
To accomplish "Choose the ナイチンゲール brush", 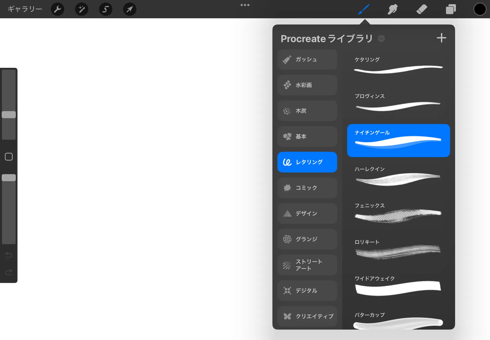I will click(x=398, y=140).
